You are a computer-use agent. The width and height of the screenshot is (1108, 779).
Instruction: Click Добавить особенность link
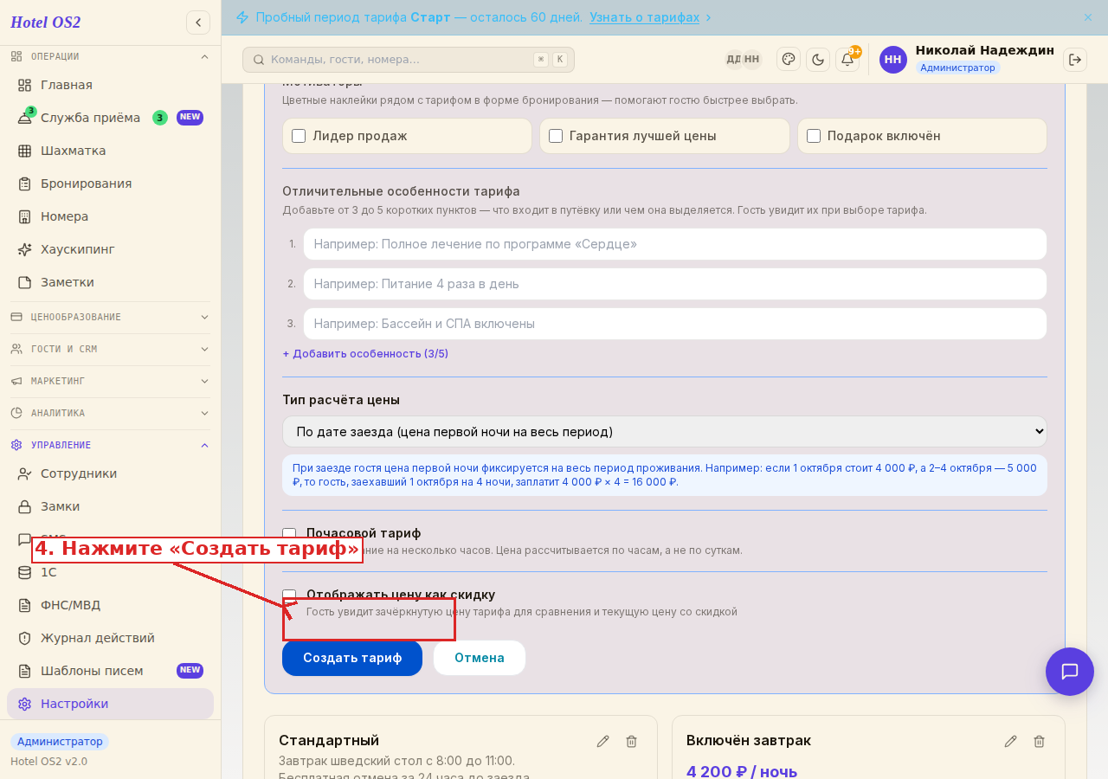pyautogui.click(x=365, y=354)
